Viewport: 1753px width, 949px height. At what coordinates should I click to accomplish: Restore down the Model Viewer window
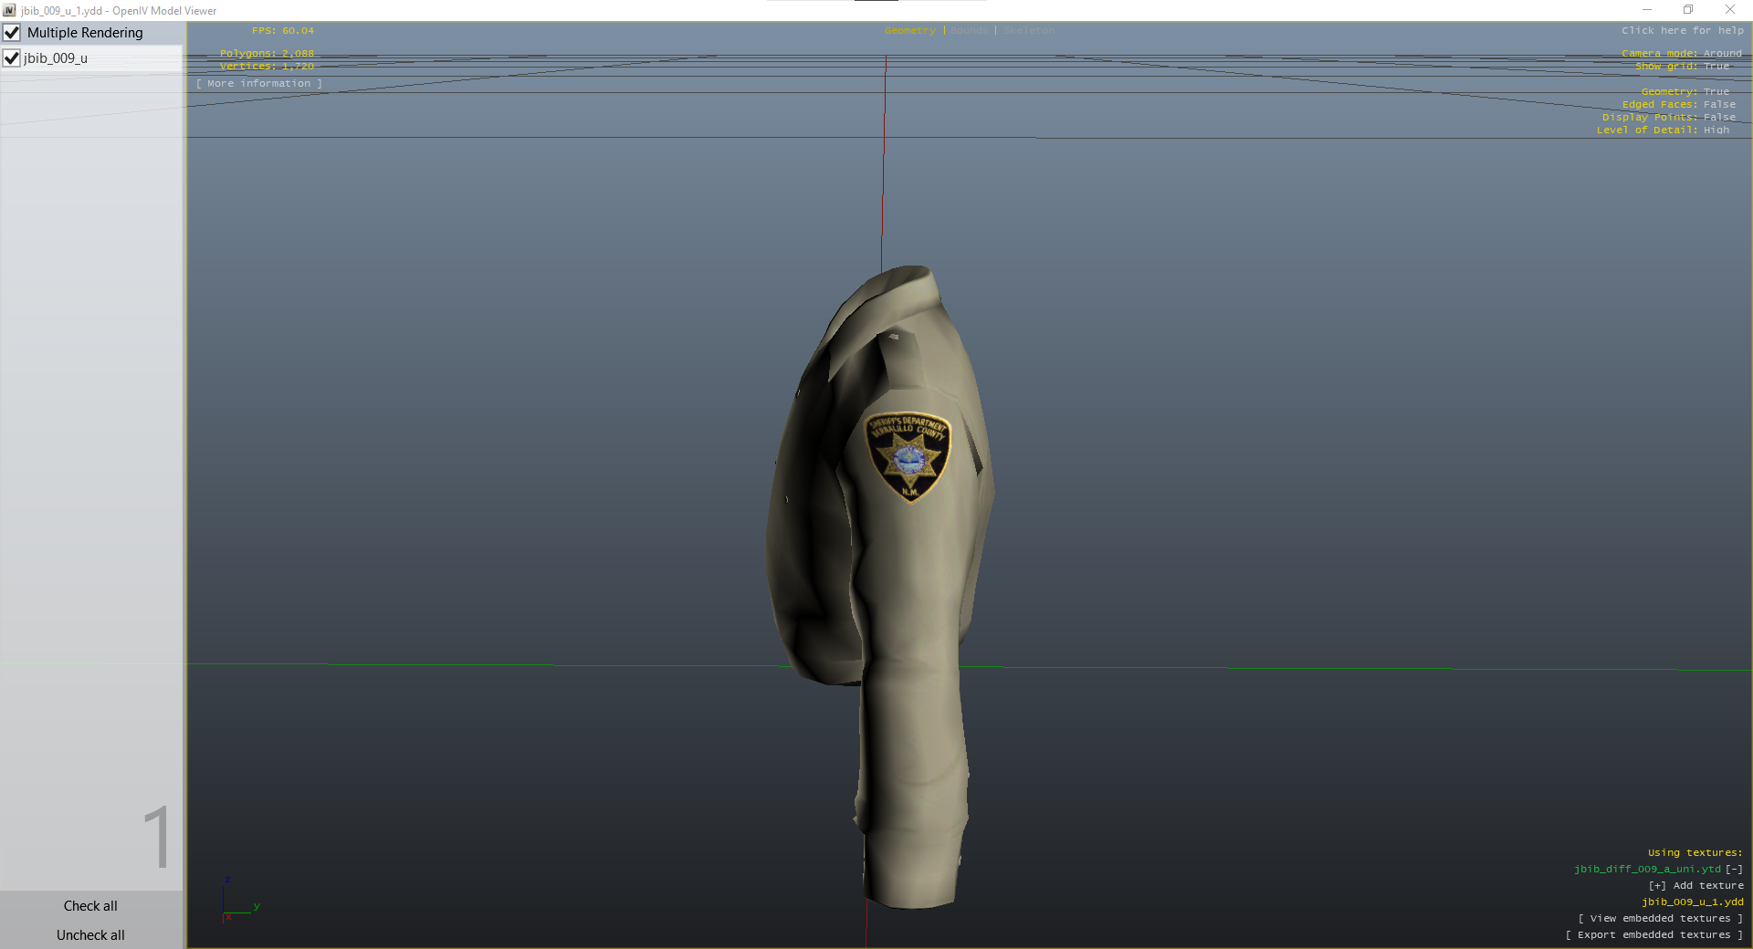click(x=1688, y=10)
